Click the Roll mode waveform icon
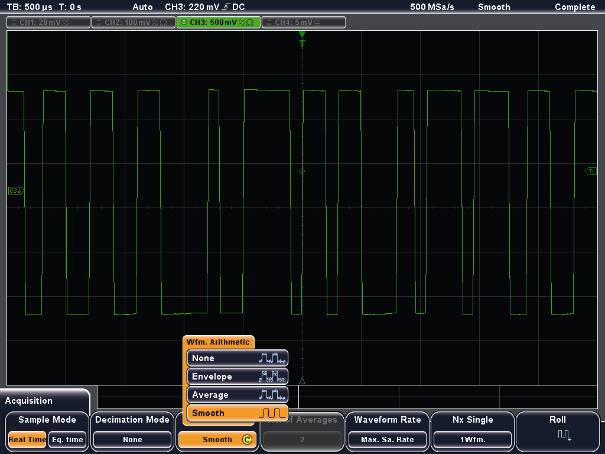 pyautogui.click(x=564, y=435)
